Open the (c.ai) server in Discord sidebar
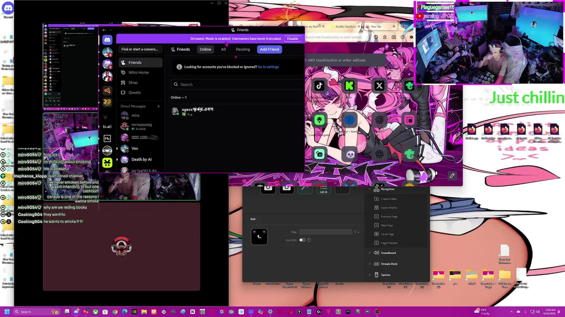 (107, 126)
